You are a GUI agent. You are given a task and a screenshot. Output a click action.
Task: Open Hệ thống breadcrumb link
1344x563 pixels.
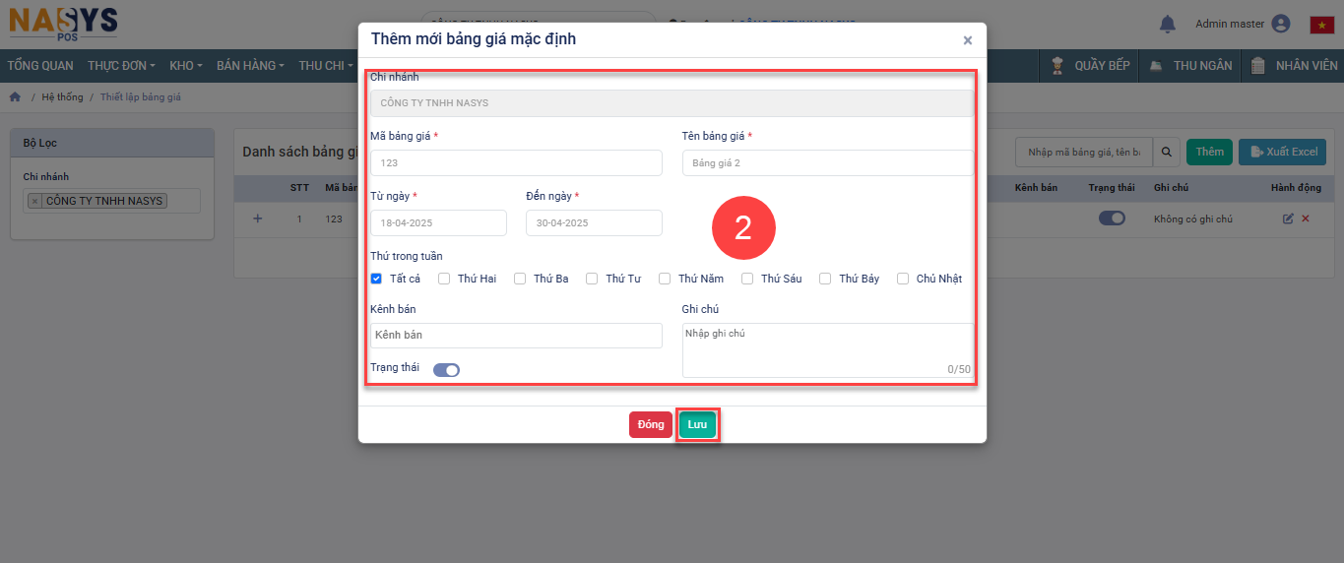click(x=62, y=97)
